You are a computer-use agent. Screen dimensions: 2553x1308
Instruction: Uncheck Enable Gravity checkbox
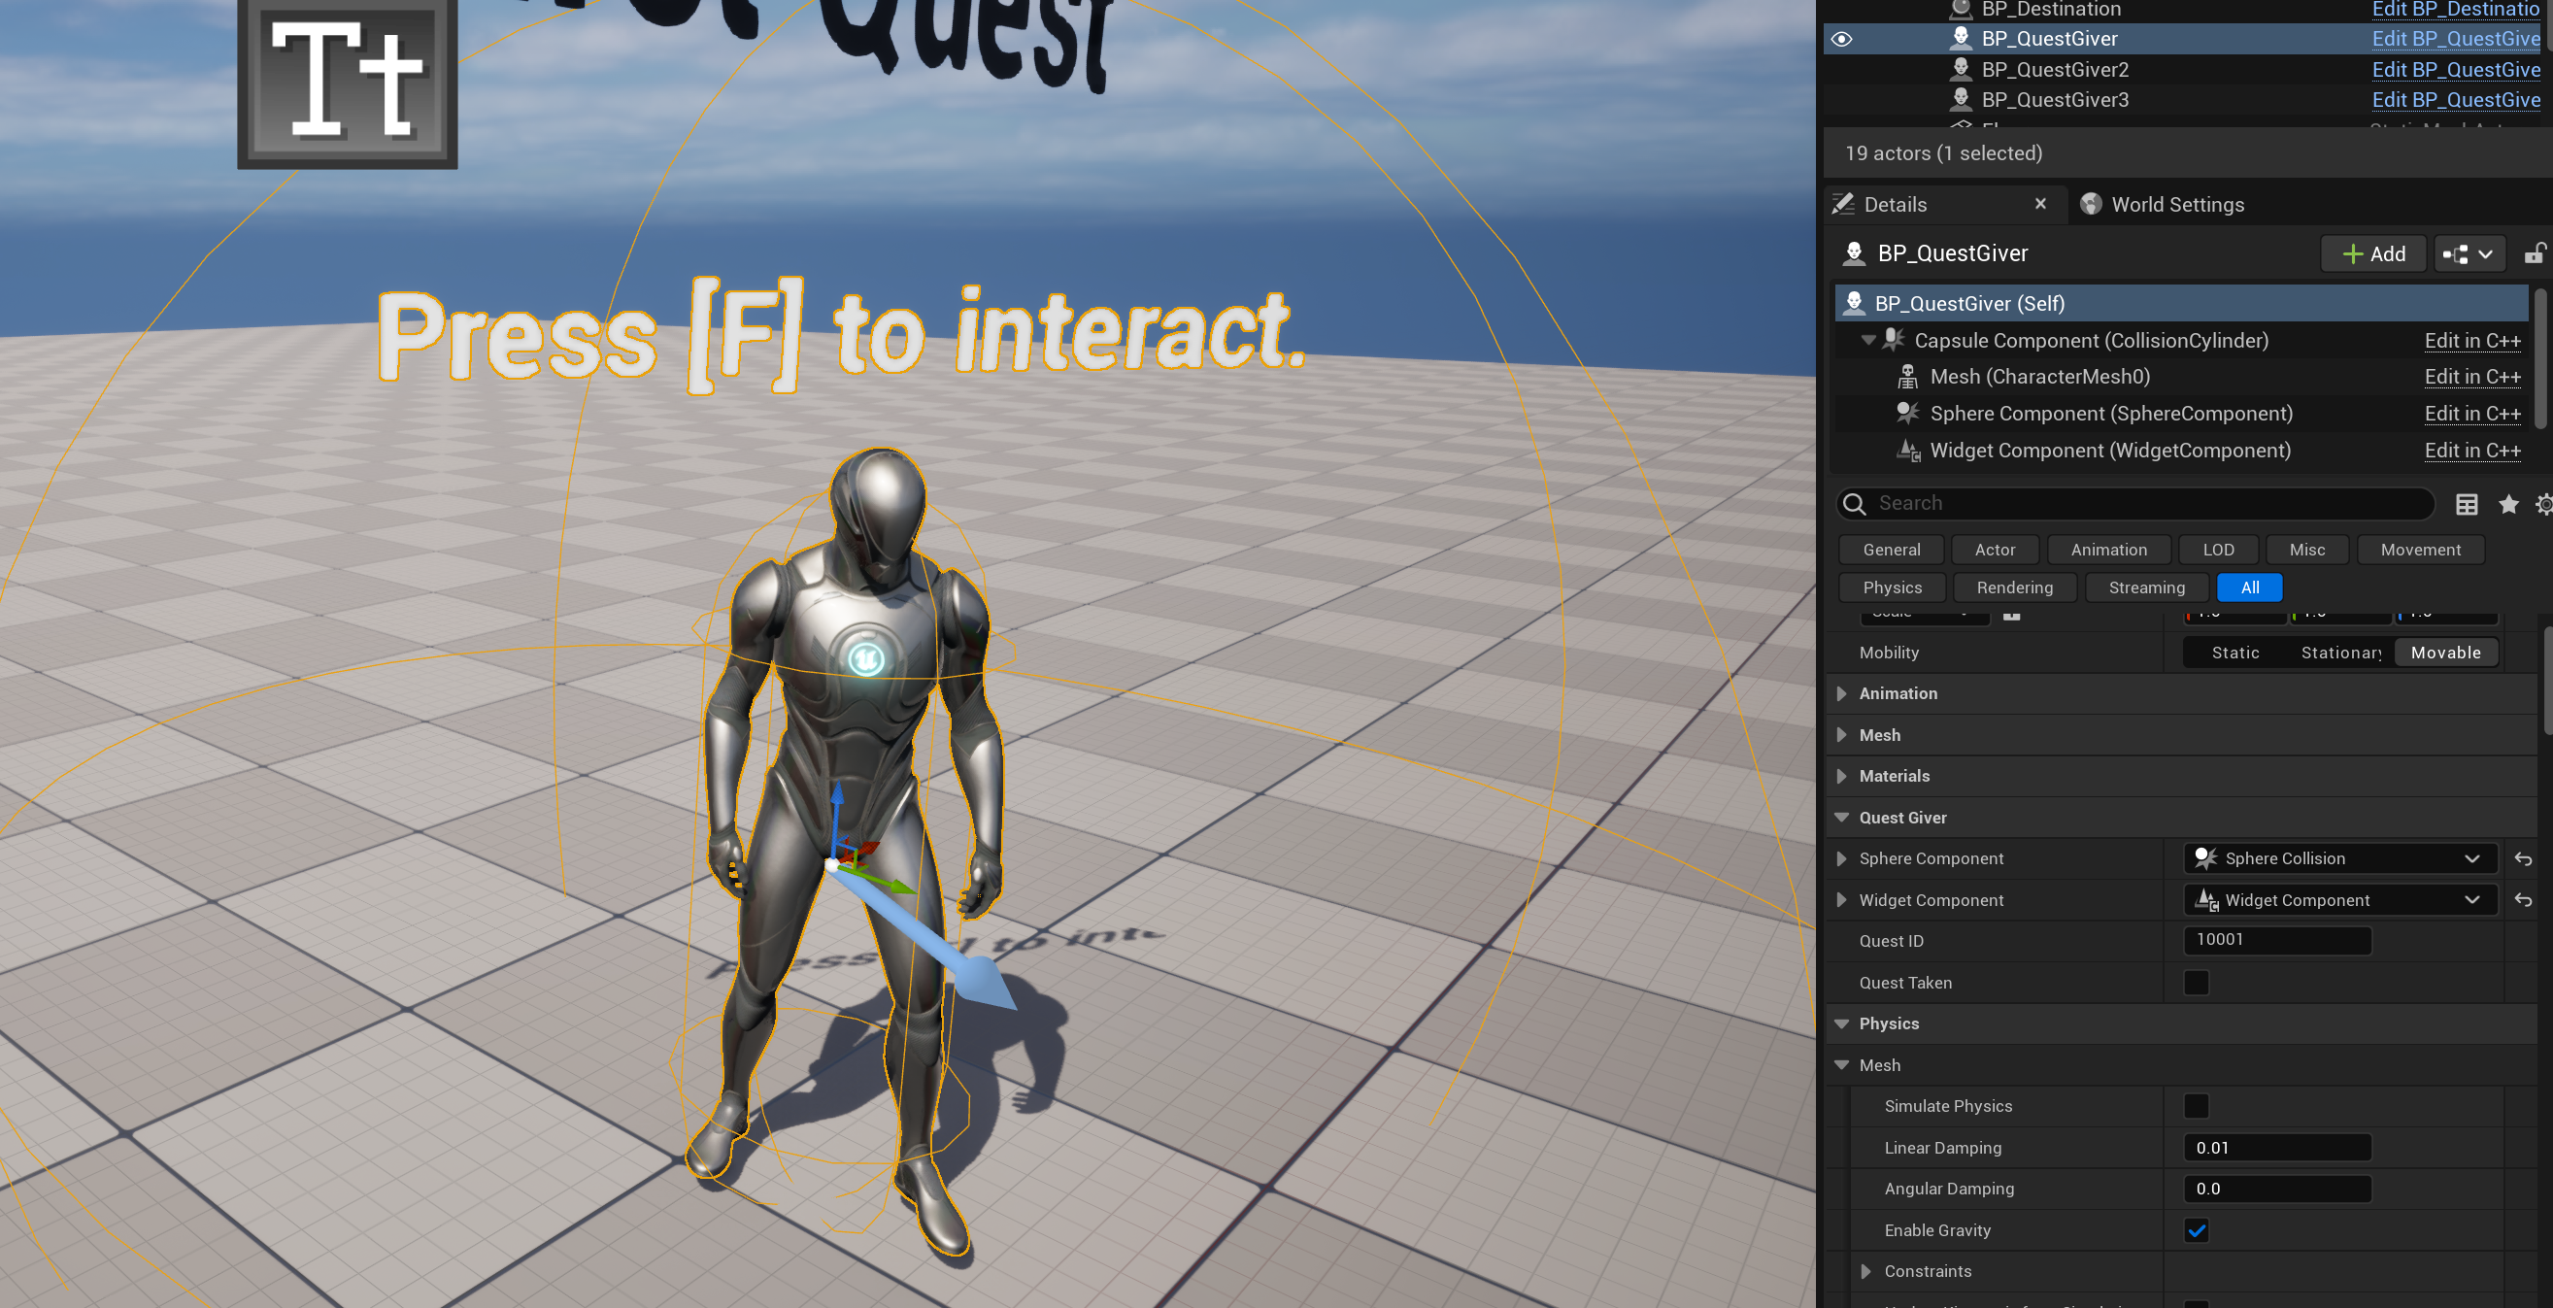coord(2197,1229)
